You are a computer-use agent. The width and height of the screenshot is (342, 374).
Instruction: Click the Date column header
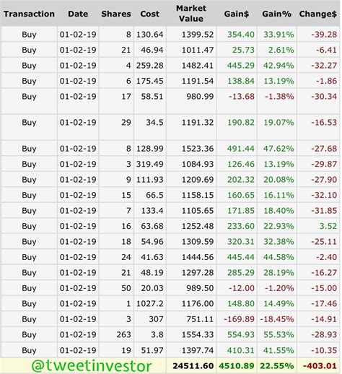point(78,14)
